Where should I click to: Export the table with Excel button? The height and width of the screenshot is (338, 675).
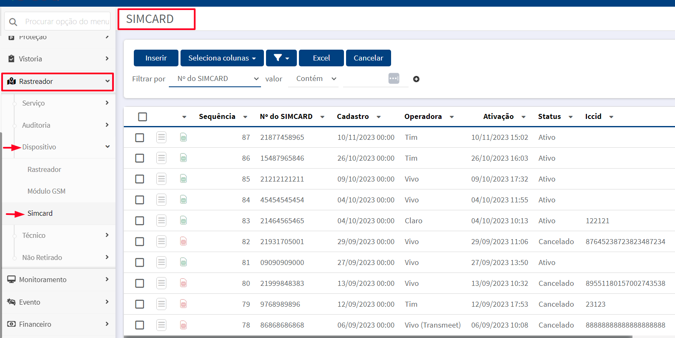tap(321, 58)
